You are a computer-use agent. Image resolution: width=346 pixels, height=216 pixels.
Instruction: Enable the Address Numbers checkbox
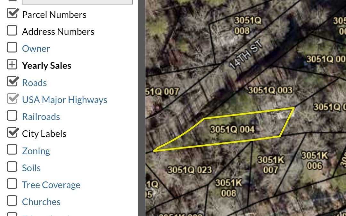point(12,31)
